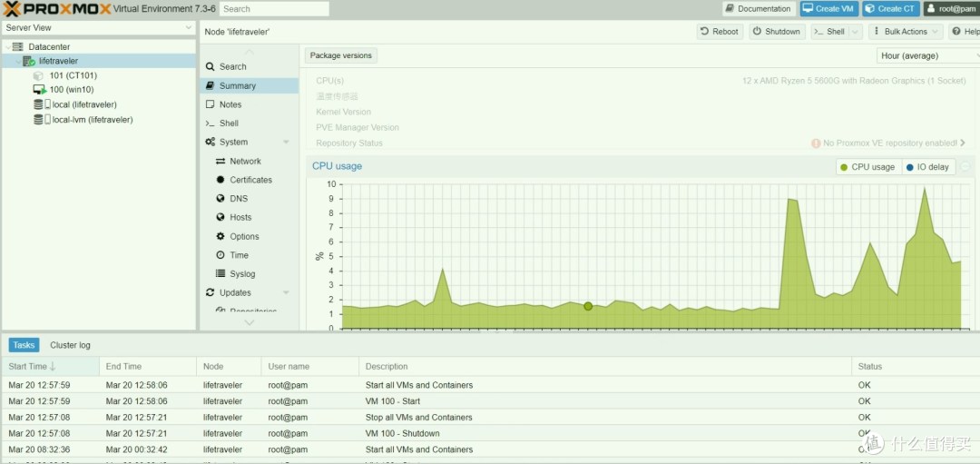Click the side menu scroll-up arrow

pyautogui.click(x=250, y=51)
